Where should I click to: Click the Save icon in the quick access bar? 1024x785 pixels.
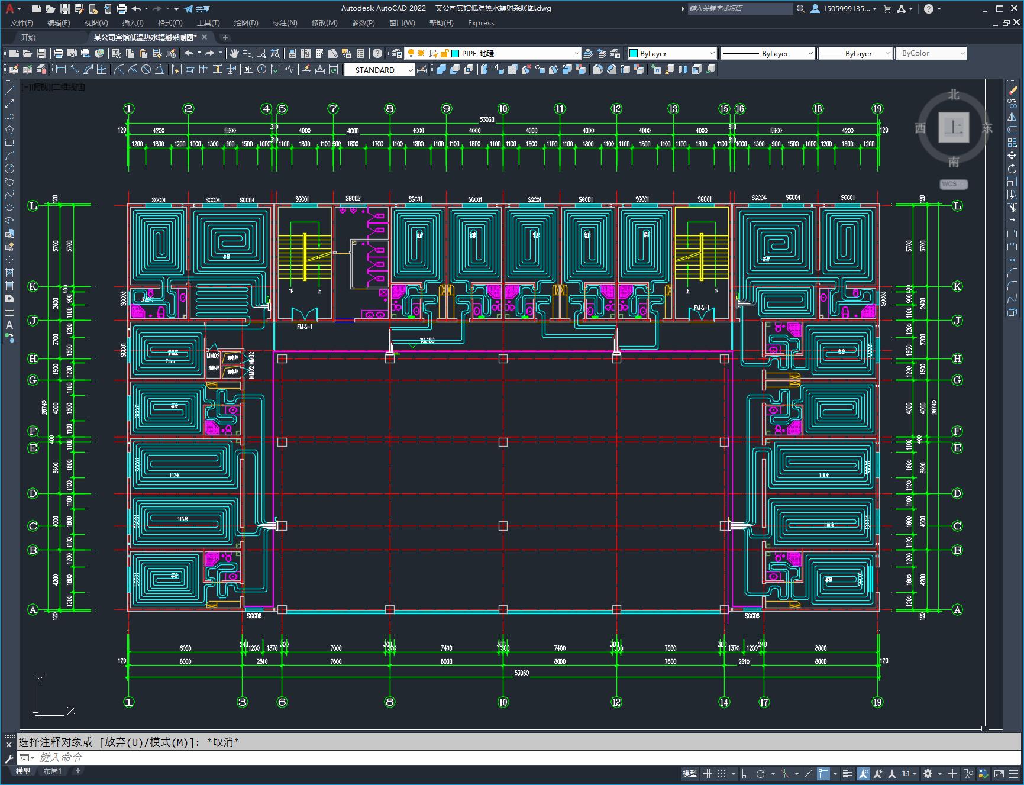(x=64, y=9)
